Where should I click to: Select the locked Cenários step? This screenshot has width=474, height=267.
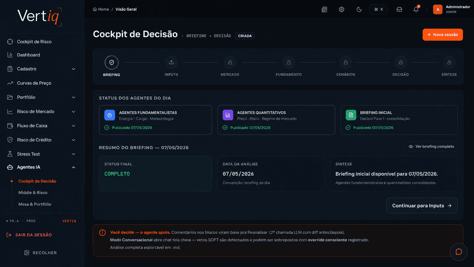click(346, 62)
